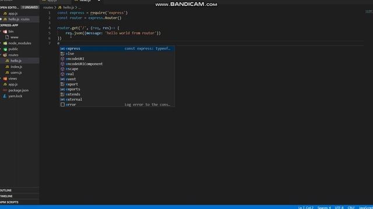Click 'Log error to the cons…' description
373x209 pixels.
pos(147,105)
